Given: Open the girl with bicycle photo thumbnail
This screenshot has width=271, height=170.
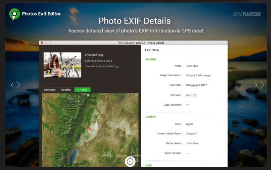Looking at the screenshot, I should [x=62, y=65].
